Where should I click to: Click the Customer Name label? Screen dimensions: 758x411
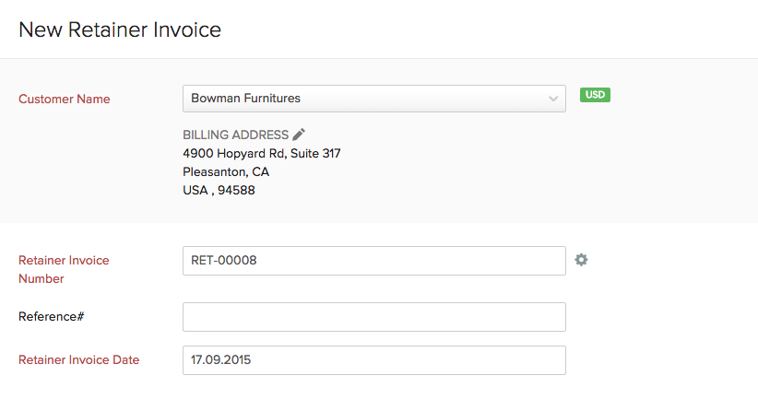65,99
